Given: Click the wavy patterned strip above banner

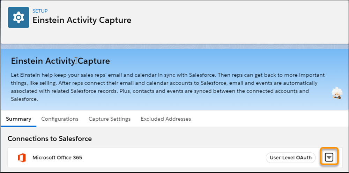Looking at the screenshot, I should (x=174, y=46).
